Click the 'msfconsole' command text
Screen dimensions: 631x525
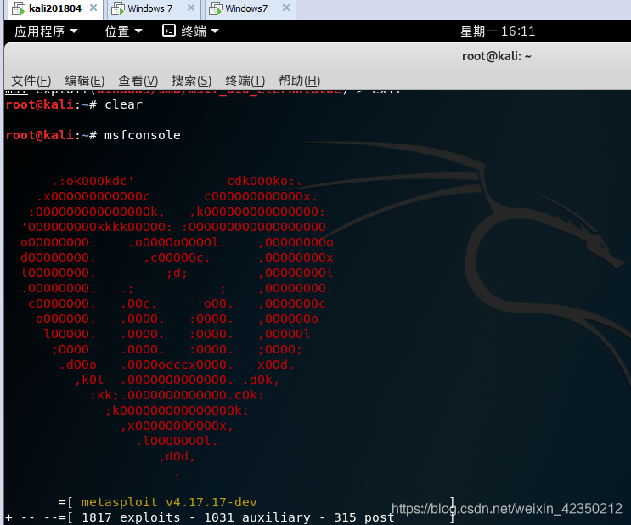143,135
